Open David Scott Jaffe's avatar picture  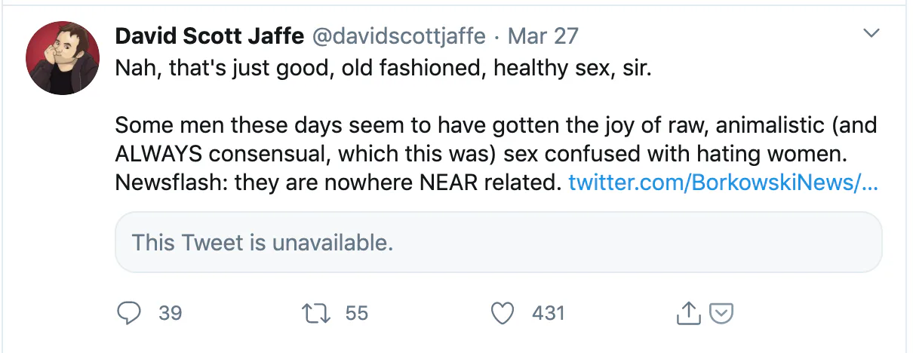point(63,58)
